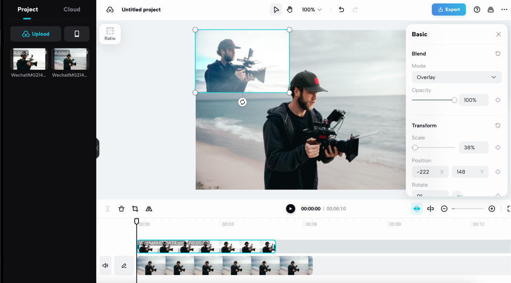The width and height of the screenshot is (511, 283).
Task: Click the Export button
Action: point(448,9)
